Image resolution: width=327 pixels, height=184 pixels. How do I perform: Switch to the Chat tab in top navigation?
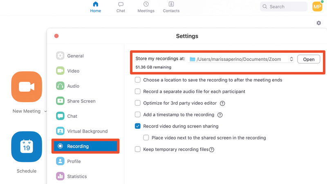click(121, 7)
